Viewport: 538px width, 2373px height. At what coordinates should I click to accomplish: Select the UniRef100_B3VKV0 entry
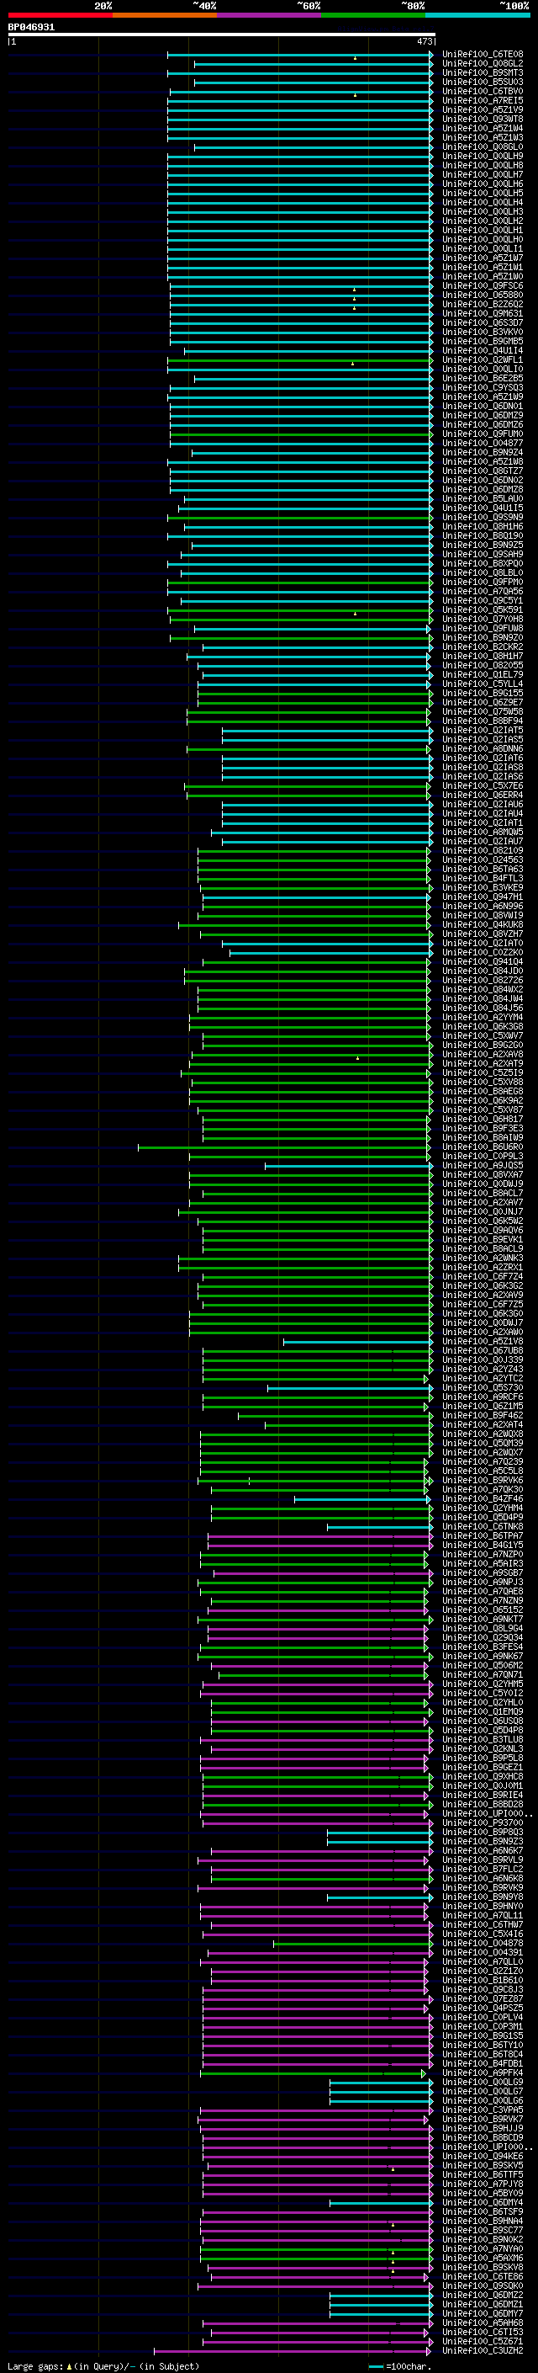pyautogui.click(x=483, y=332)
